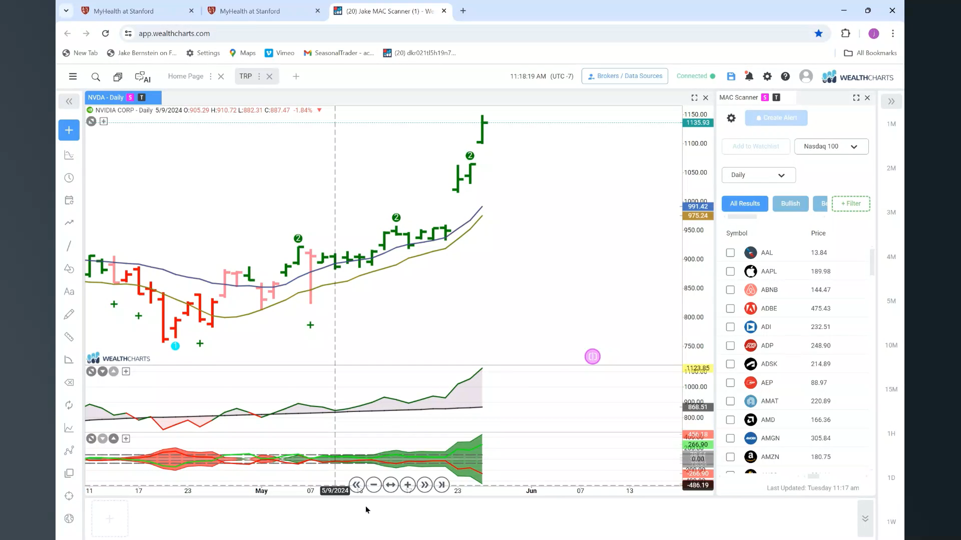Open WealthCharts settings gear in header
The height and width of the screenshot is (540, 961).
click(767, 76)
